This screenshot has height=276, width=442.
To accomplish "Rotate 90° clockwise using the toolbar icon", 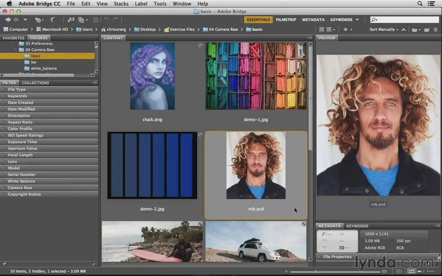I will tap(115, 20).
